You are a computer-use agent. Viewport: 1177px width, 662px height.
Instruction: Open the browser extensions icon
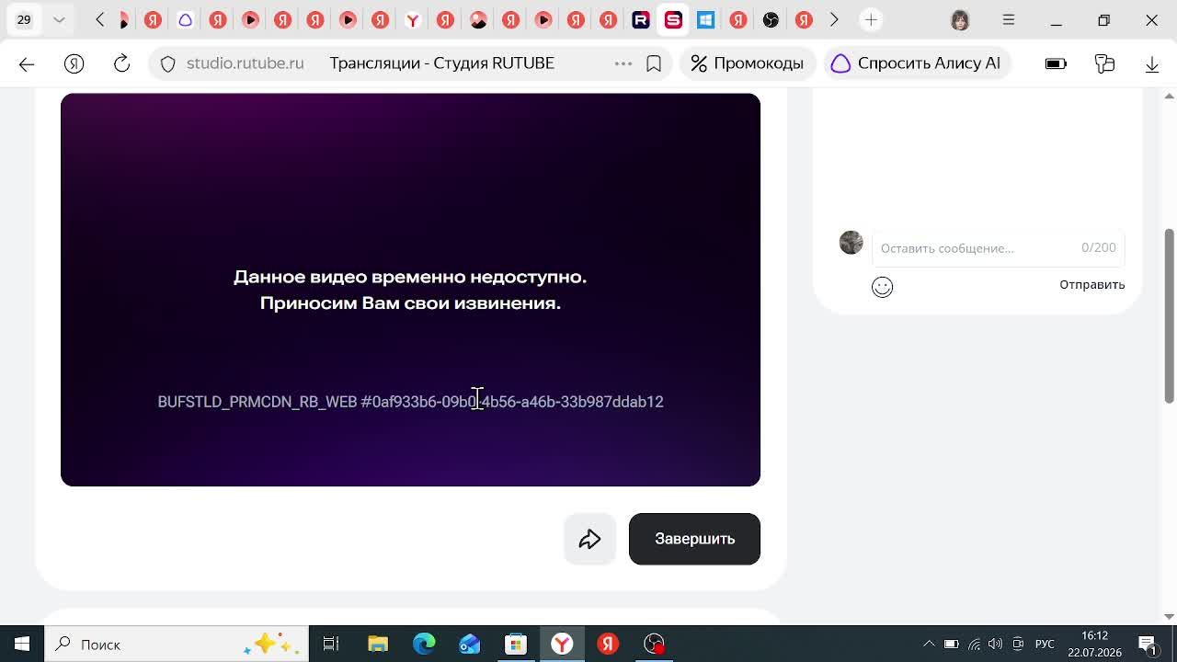pos(1104,63)
